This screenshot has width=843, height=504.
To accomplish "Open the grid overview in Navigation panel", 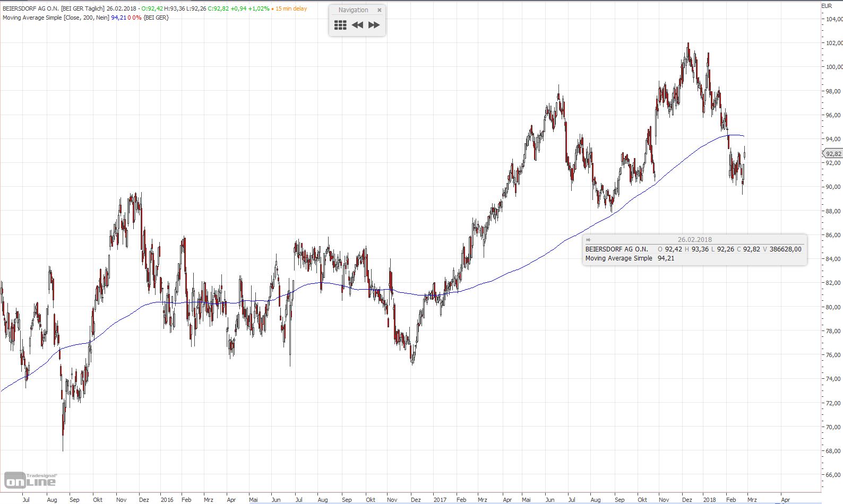I will [340, 25].
